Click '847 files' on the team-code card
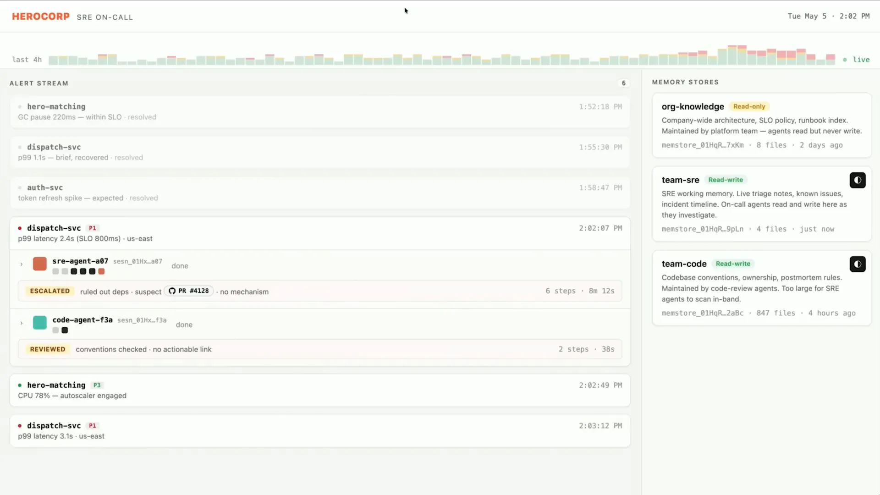Viewport: 880px width, 495px height. (x=775, y=313)
